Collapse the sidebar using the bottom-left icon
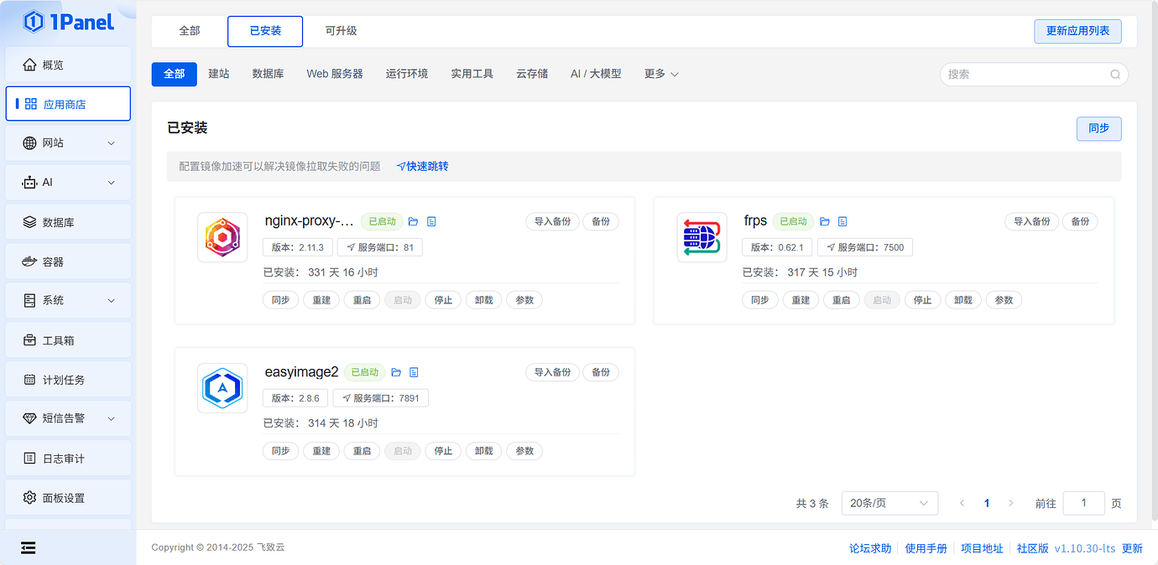1158x565 pixels. [28, 547]
